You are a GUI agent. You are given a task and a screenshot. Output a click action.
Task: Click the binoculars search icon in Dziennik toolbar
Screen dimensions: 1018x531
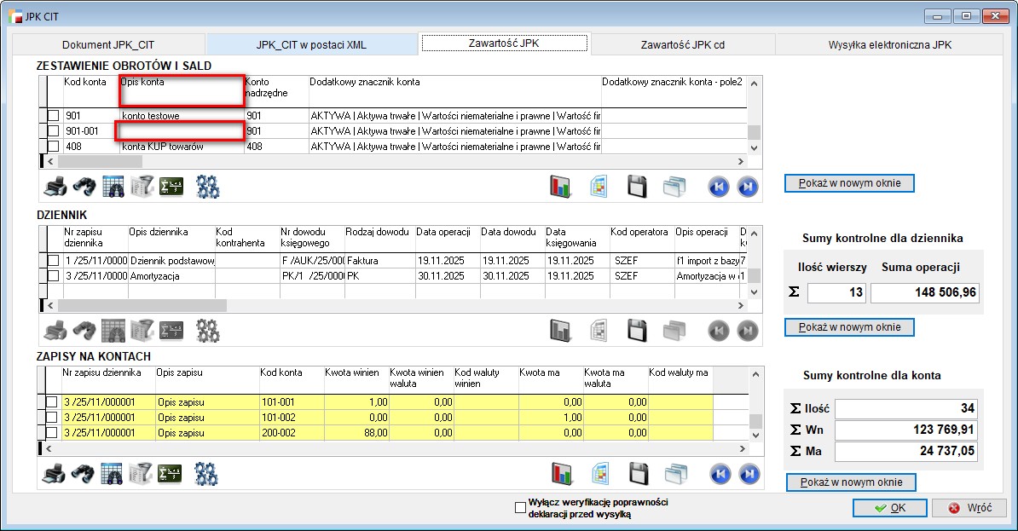coord(84,330)
